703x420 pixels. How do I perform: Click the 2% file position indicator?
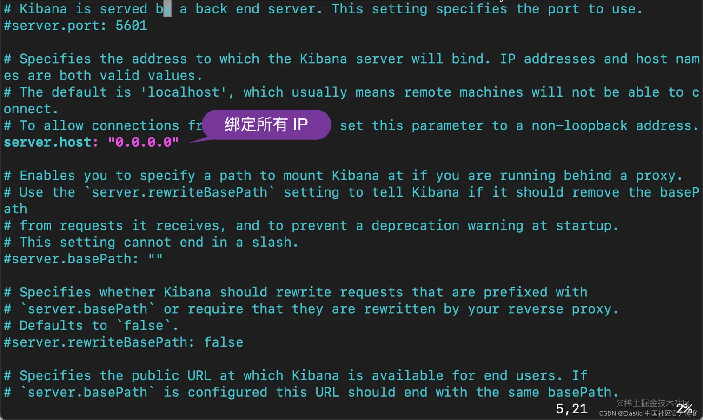[684, 409]
